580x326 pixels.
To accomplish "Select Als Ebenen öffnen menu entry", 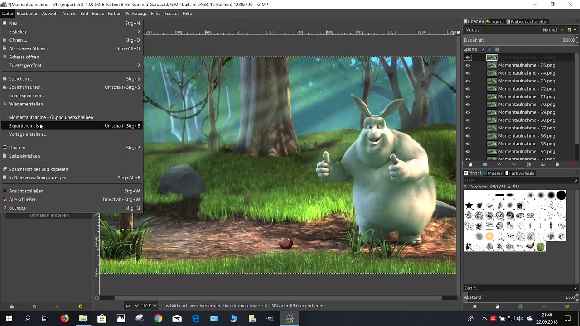I will [x=72, y=48].
